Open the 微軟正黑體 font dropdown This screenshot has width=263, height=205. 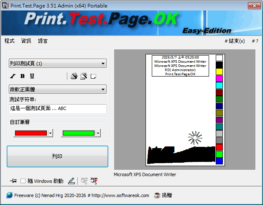(x=58, y=89)
